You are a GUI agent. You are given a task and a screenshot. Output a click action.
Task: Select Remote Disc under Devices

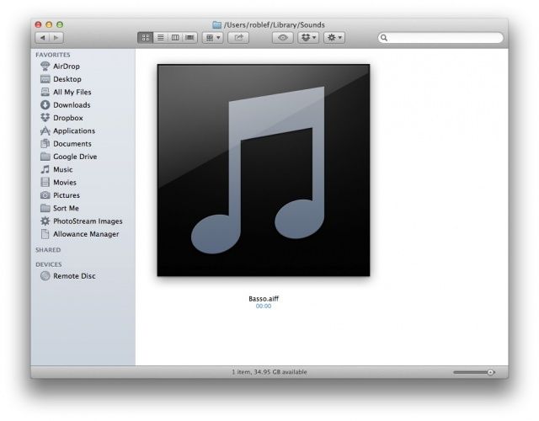click(x=74, y=276)
